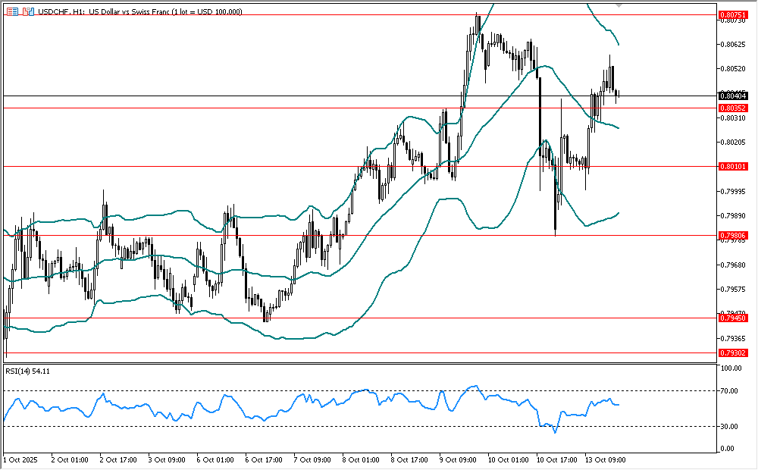Click the 100.00 RSI scale label
758x470 pixels.
pos(731,369)
